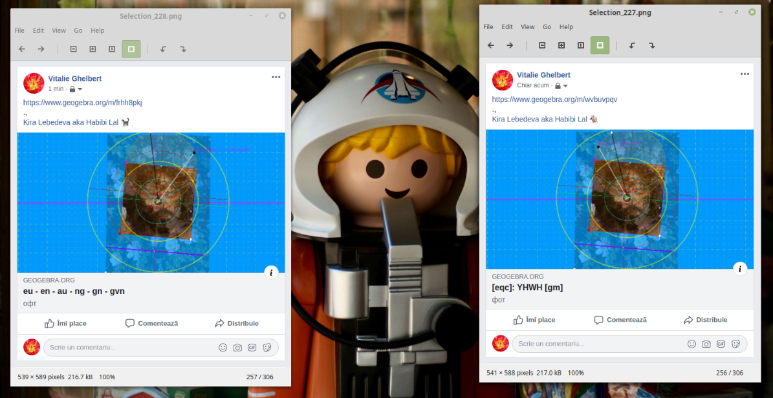Image resolution: width=773 pixels, height=398 pixels.
Task: Open post options dots in 228 window
Action: 276,78
